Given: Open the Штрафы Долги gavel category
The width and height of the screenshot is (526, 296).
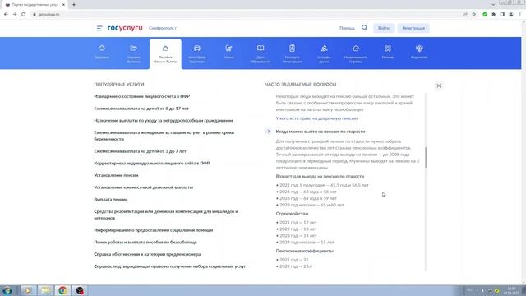Looking at the screenshot, I should point(324,53).
